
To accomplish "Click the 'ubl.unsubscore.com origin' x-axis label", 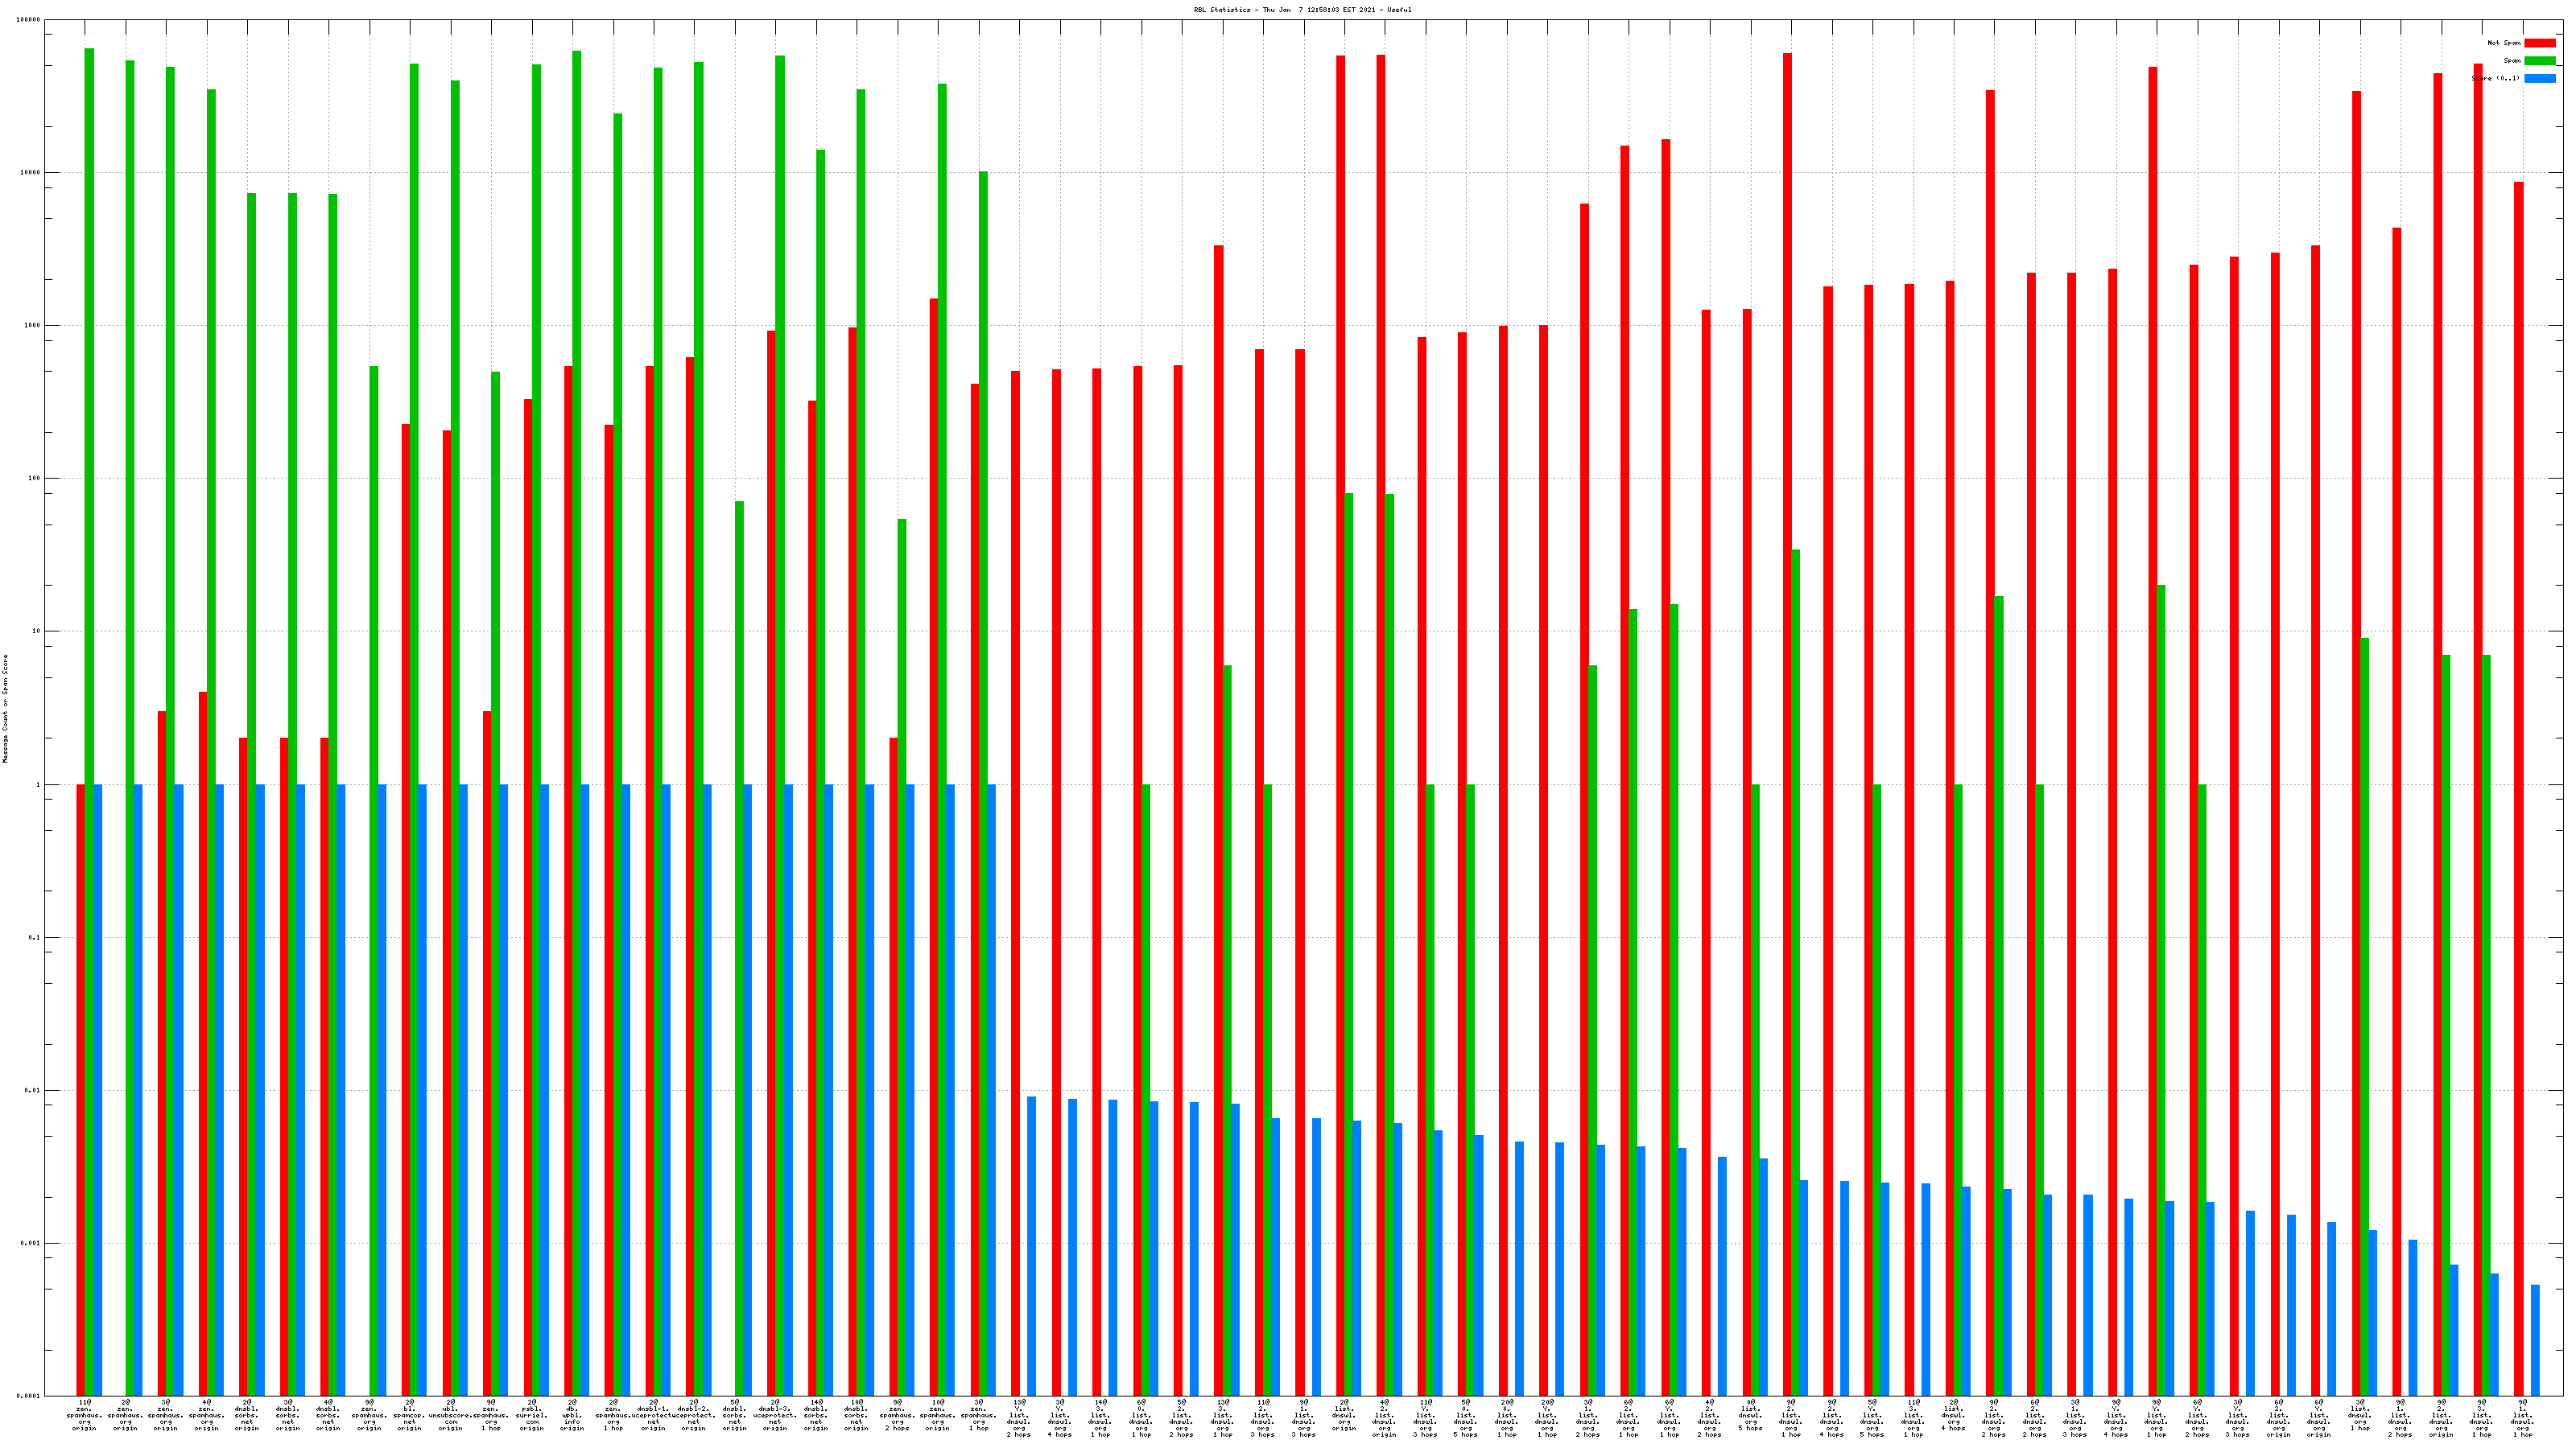I will coord(450,1415).
